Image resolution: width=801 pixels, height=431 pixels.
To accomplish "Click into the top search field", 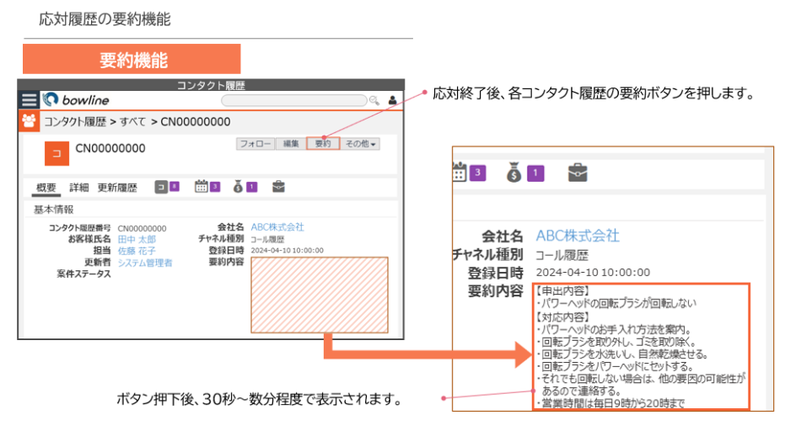I will click(294, 100).
